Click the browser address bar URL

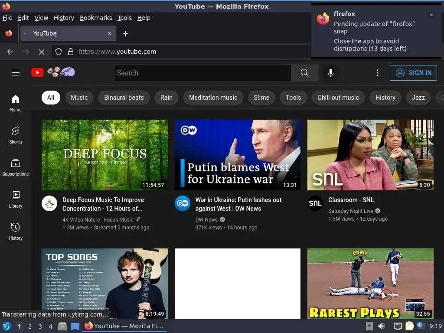(x=117, y=52)
